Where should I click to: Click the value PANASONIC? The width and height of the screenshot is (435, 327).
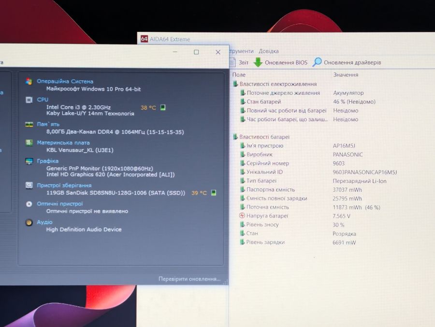pos(348,155)
